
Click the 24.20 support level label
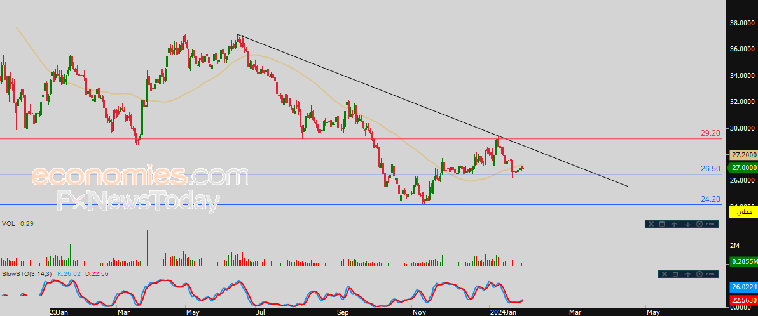[x=711, y=199]
